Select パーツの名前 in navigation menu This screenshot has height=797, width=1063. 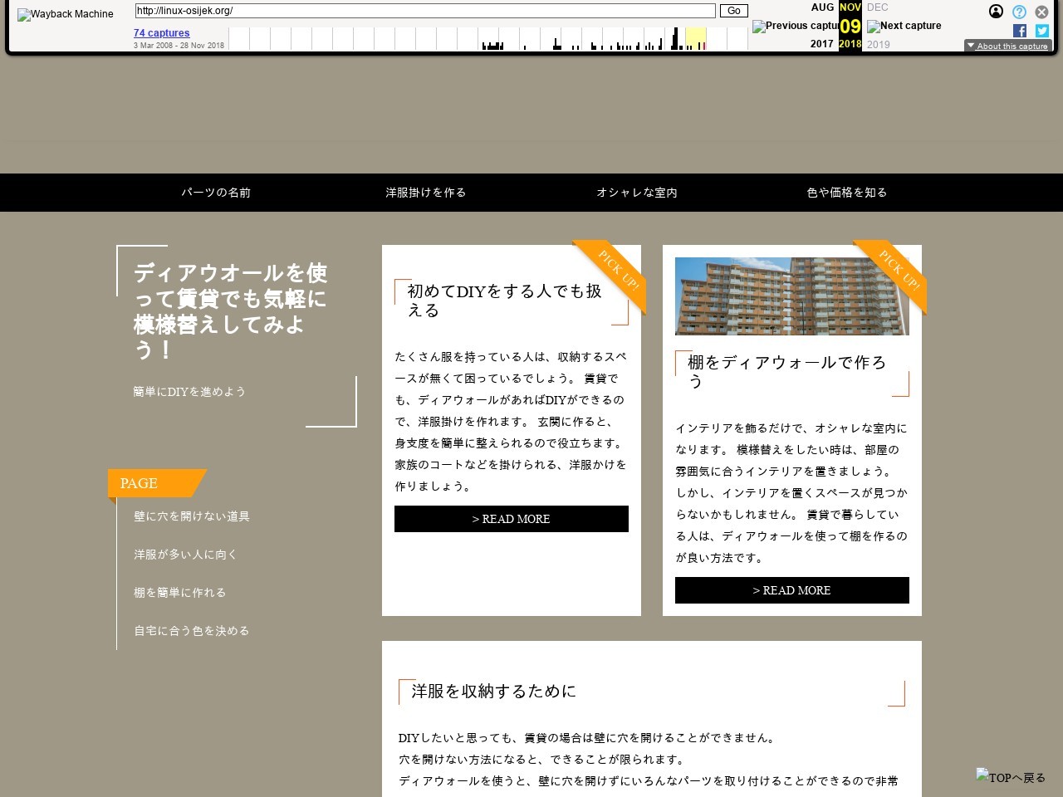click(216, 193)
